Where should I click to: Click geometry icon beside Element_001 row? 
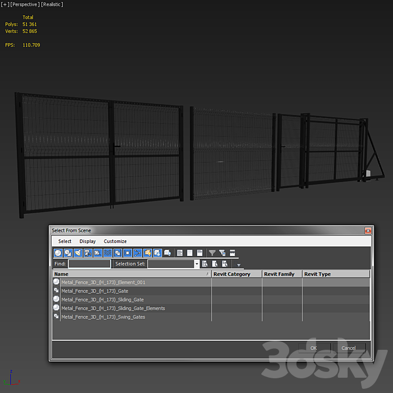[56, 282]
